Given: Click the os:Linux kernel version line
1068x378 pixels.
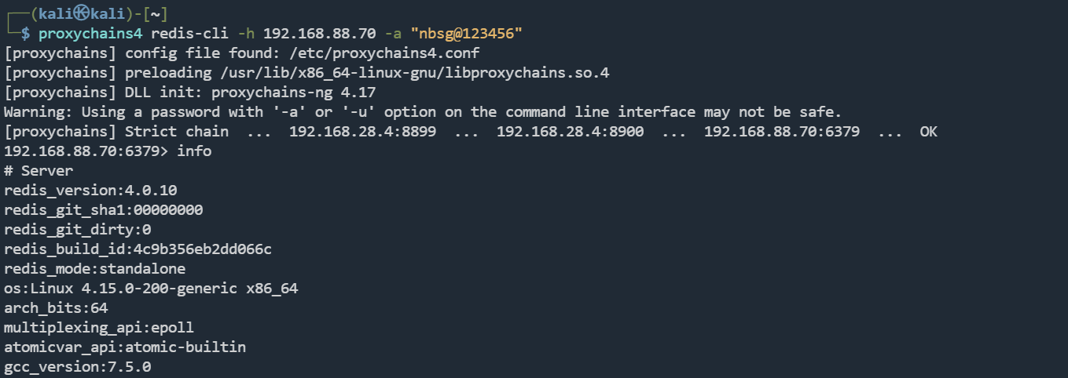Looking at the screenshot, I should click(151, 289).
